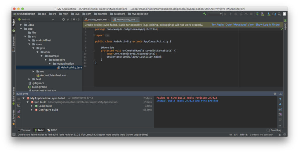The height and width of the screenshot is (153, 299).
Task: Click Sync Project with Gradle Files icon
Action: [258, 14]
